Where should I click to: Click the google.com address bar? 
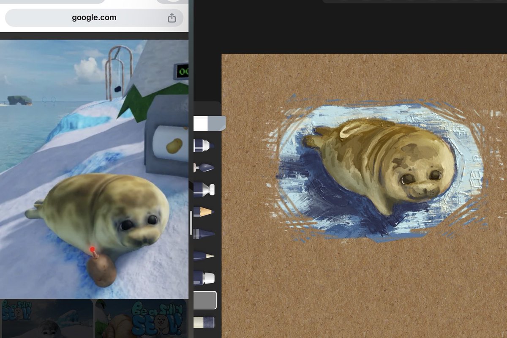[94, 18]
